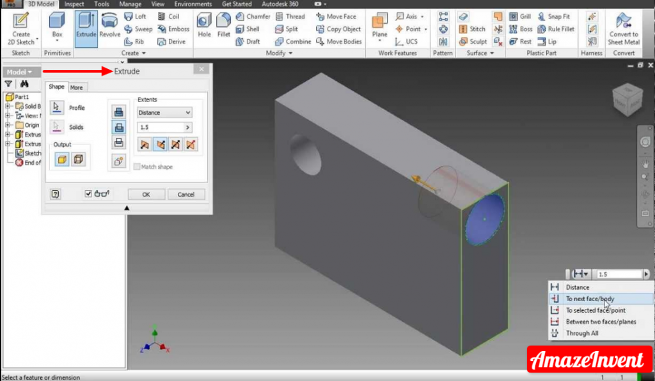Click the Grill plastic part tool
The image size is (655, 381).
(520, 16)
